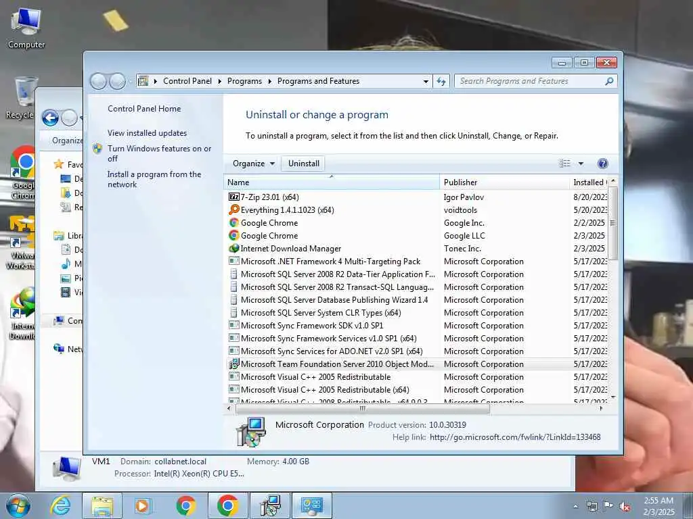This screenshot has height=519, width=693.
Task: Open address bar history dropdown arrow
Action: 426,81
